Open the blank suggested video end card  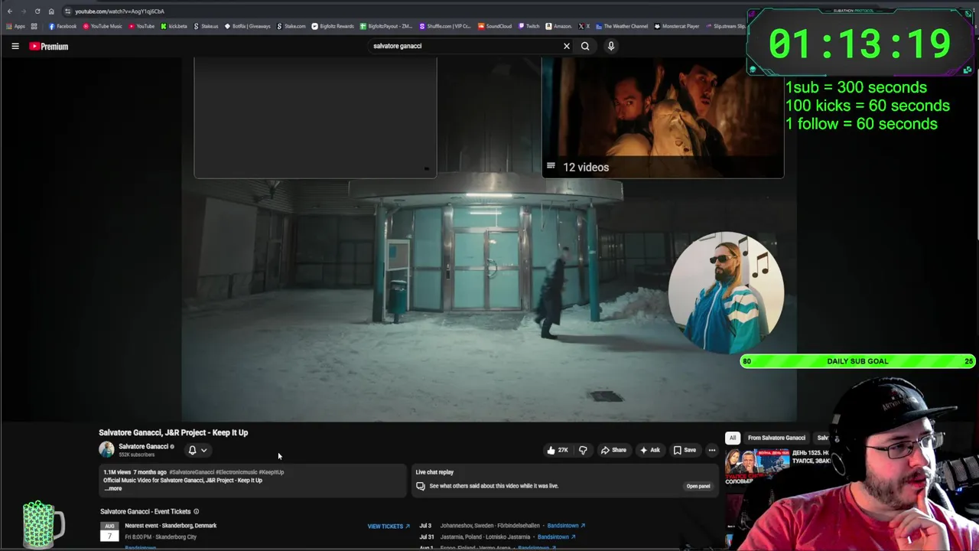click(x=315, y=118)
